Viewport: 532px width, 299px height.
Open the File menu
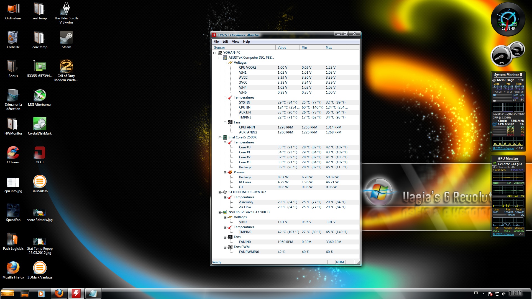(x=216, y=42)
